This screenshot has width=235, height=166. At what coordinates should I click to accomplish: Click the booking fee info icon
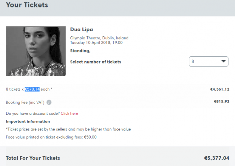tap(49, 102)
